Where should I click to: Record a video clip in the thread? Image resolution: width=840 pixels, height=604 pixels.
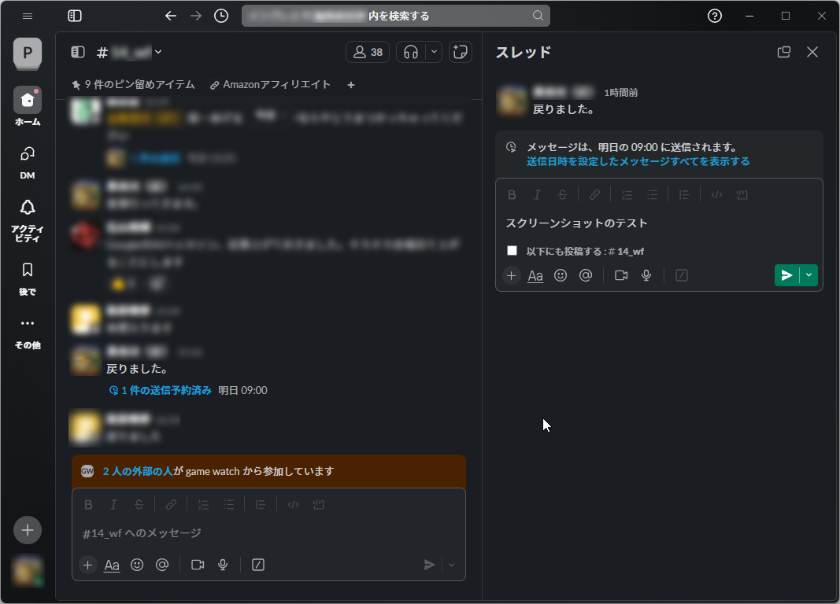(x=620, y=276)
